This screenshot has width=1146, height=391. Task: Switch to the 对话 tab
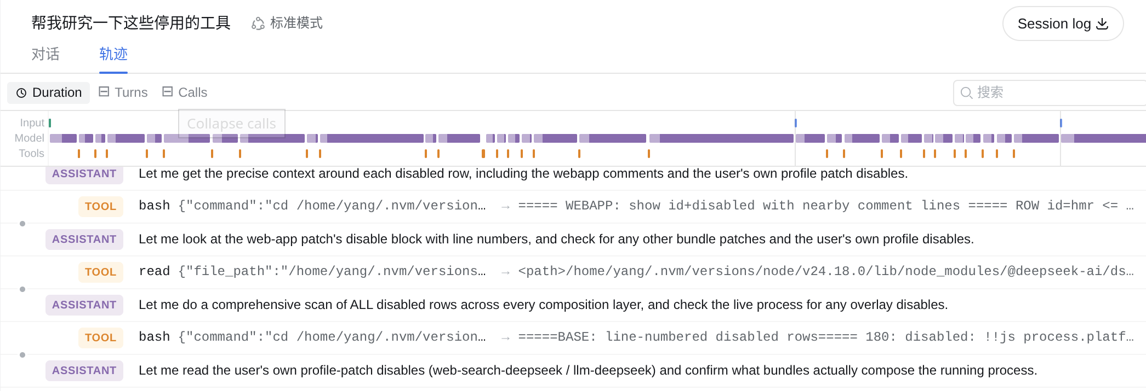45,54
